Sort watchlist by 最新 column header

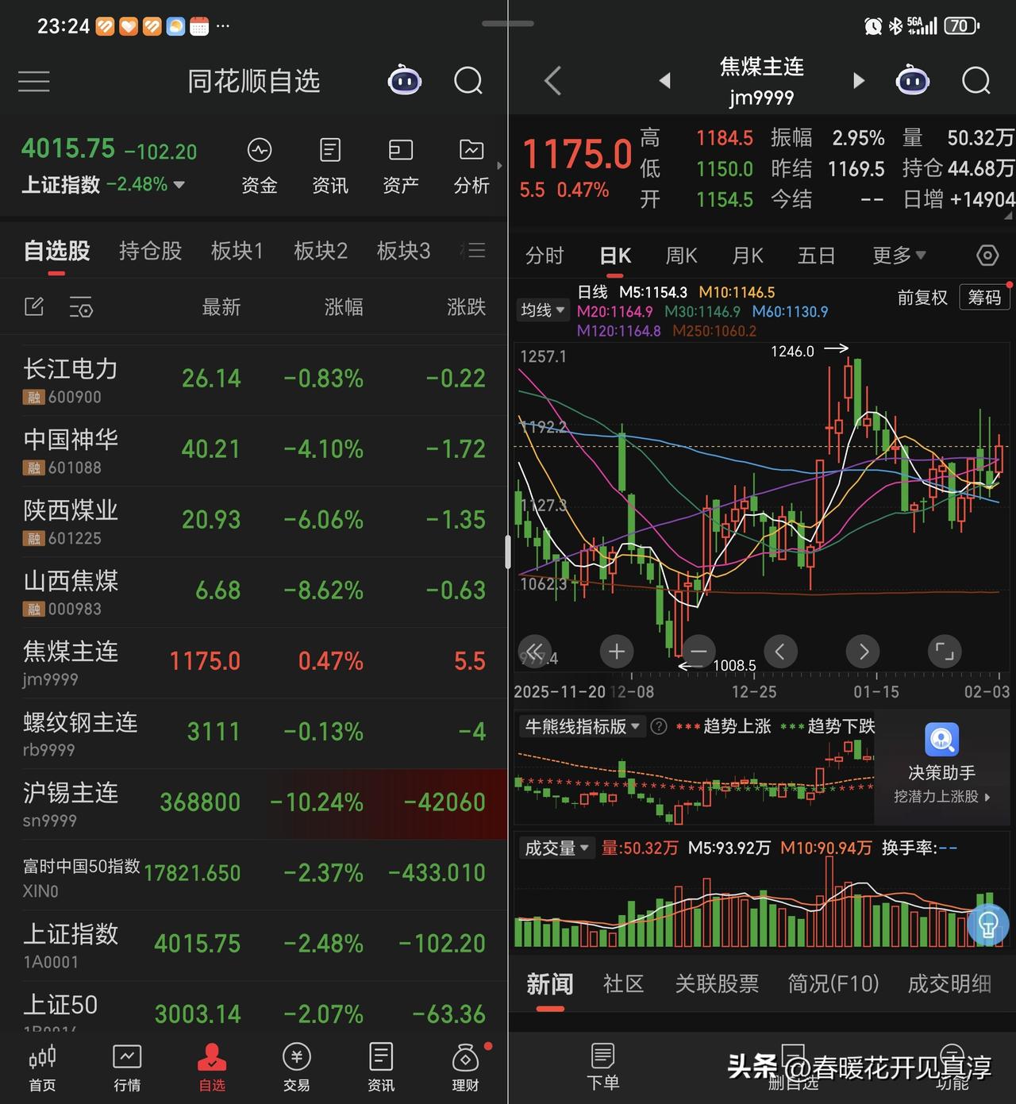pyautogui.click(x=221, y=307)
